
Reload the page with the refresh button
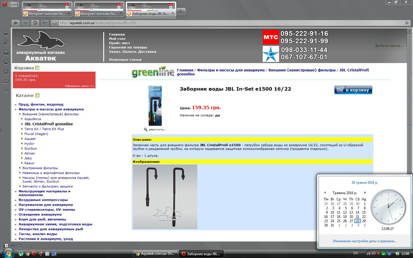(x=35, y=23)
